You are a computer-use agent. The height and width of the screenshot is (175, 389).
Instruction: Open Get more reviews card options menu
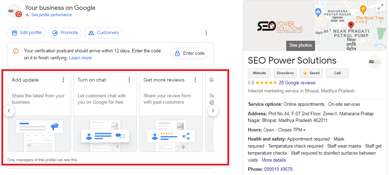(x=195, y=80)
